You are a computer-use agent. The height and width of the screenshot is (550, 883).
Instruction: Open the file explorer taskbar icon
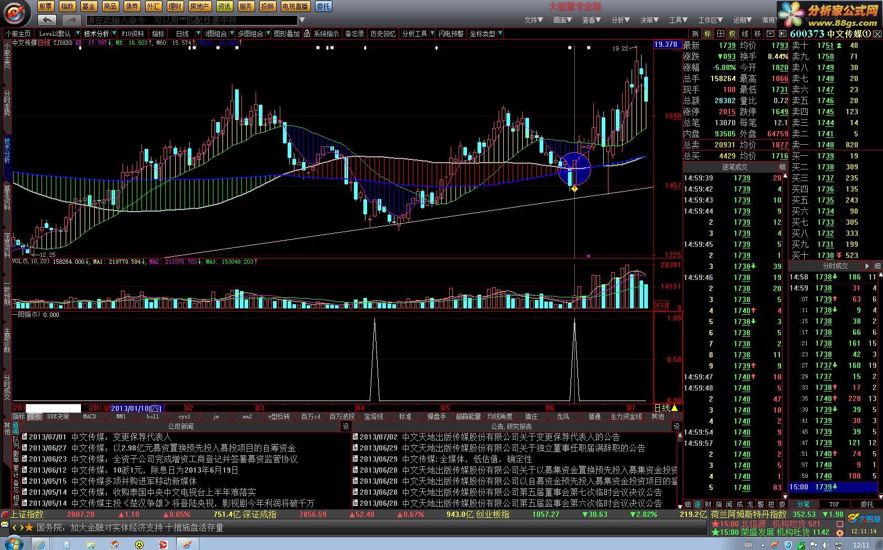pyautogui.click(x=90, y=544)
